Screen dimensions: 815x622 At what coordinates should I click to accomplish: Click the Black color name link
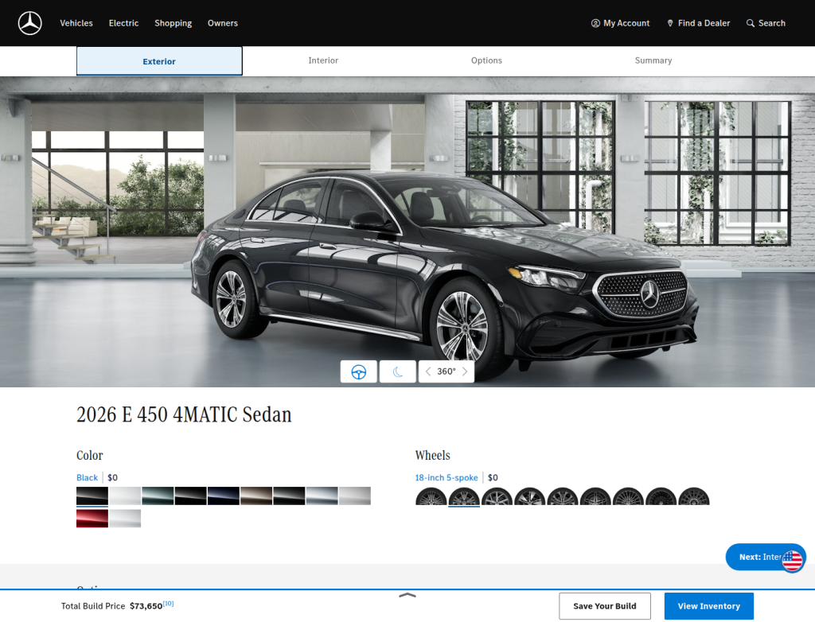coord(87,477)
